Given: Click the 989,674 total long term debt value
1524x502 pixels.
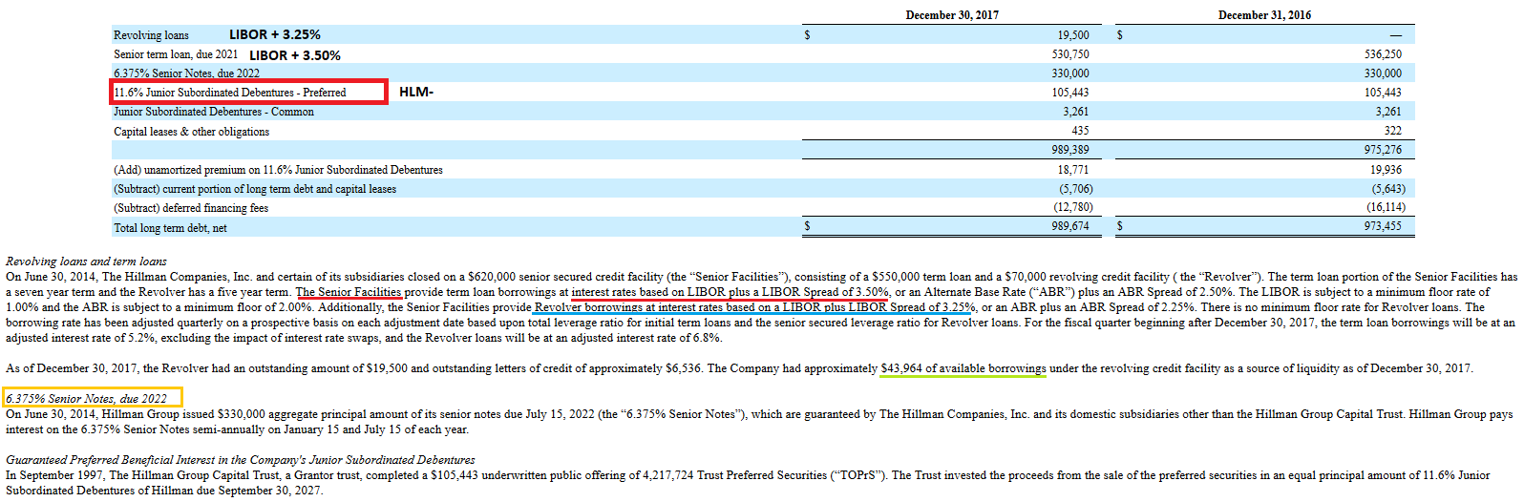Looking at the screenshot, I should click(1070, 227).
